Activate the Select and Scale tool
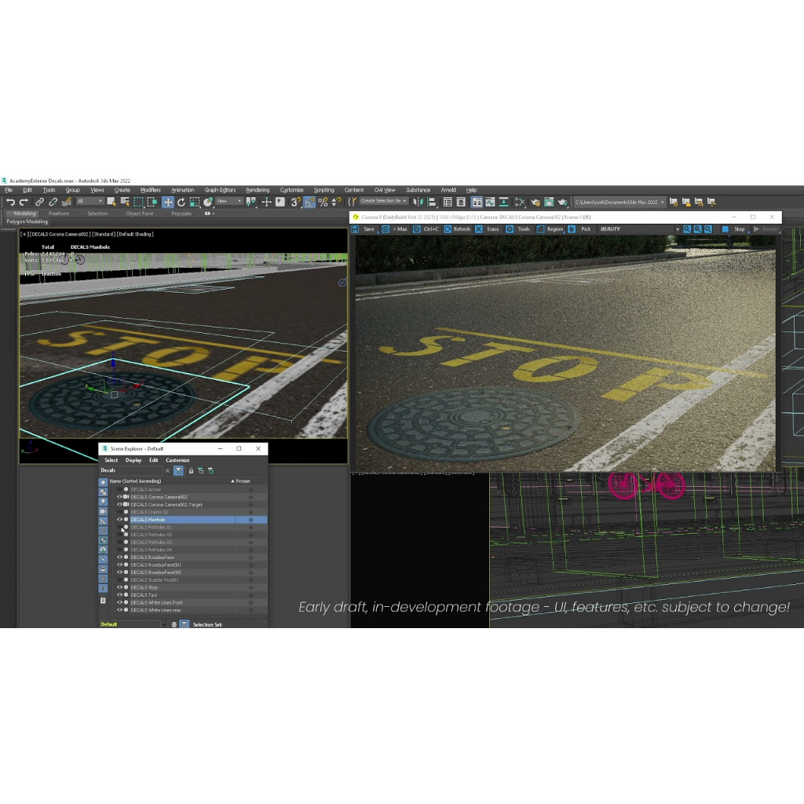 (x=195, y=202)
